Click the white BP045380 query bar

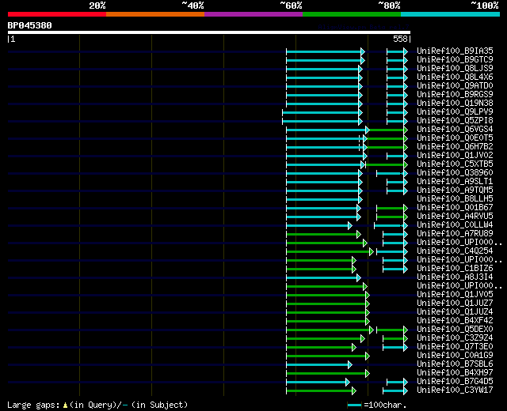point(209,32)
